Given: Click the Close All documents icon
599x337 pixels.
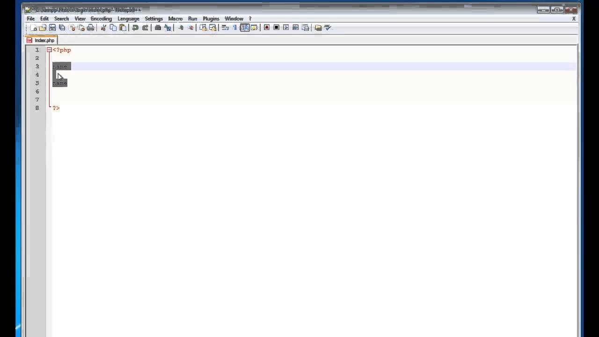Looking at the screenshot, I should pyautogui.click(x=81, y=28).
